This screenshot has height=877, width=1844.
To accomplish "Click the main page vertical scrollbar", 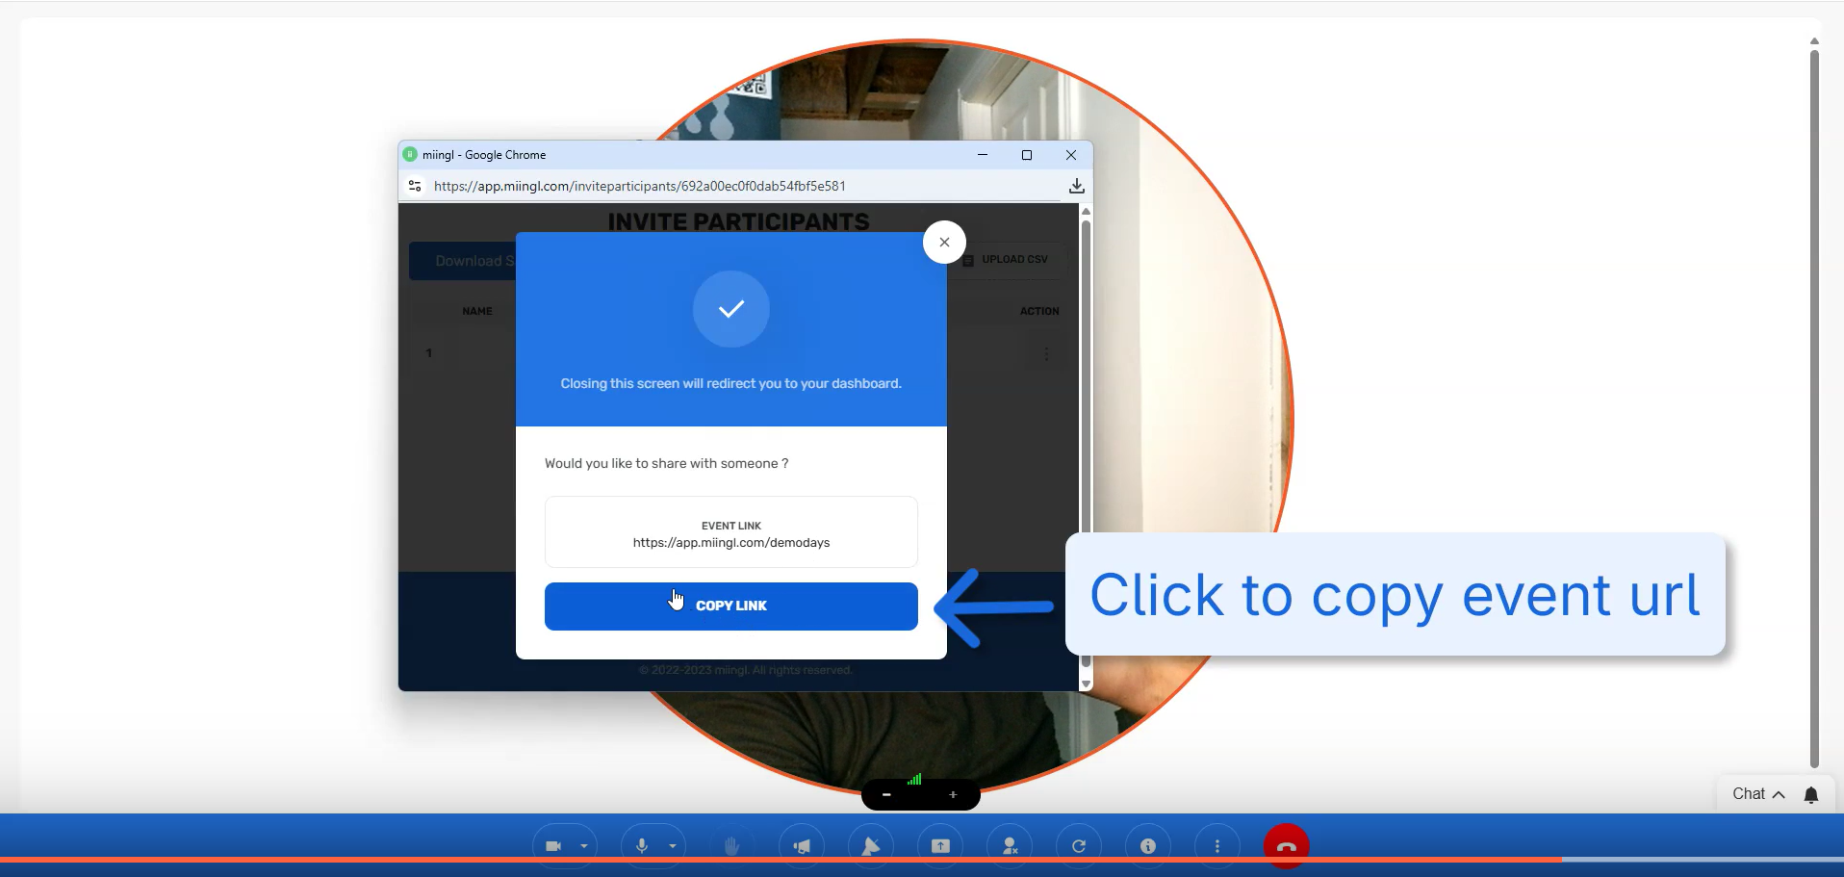I will (1814, 408).
